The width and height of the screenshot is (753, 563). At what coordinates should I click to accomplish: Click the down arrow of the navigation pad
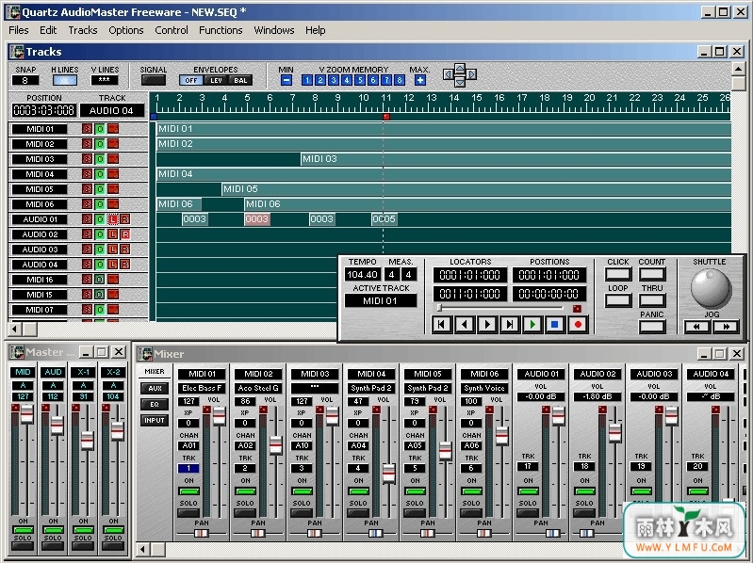click(x=460, y=82)
